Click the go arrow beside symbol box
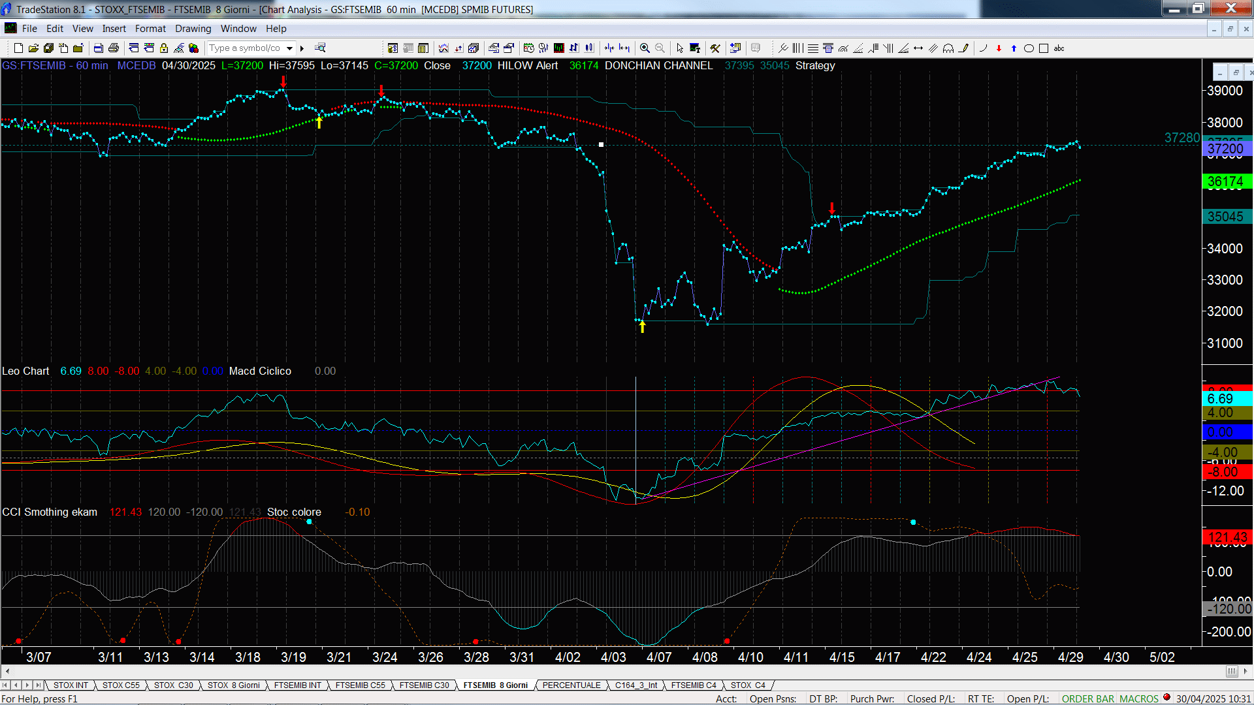 pos(302,48)
